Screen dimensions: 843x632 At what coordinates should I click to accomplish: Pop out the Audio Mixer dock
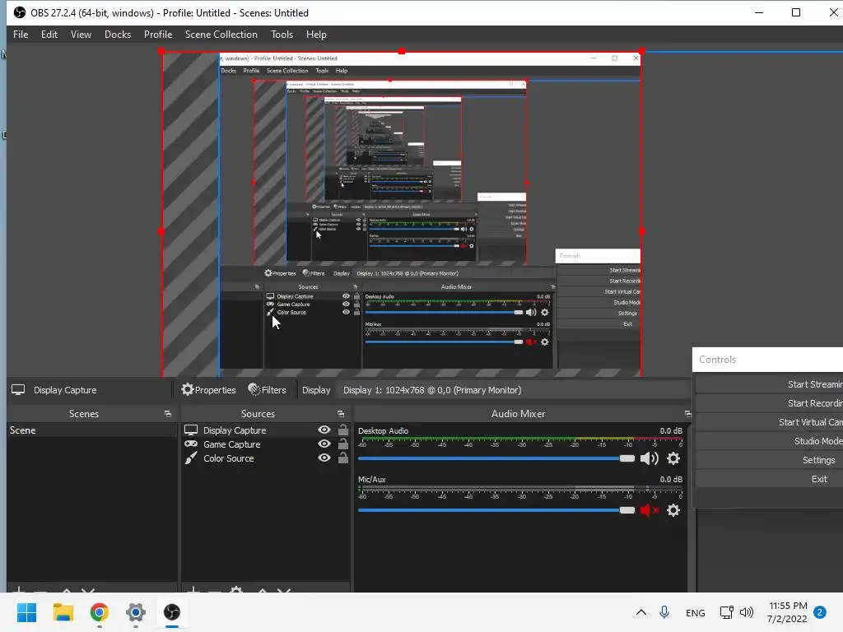[687, 414]
